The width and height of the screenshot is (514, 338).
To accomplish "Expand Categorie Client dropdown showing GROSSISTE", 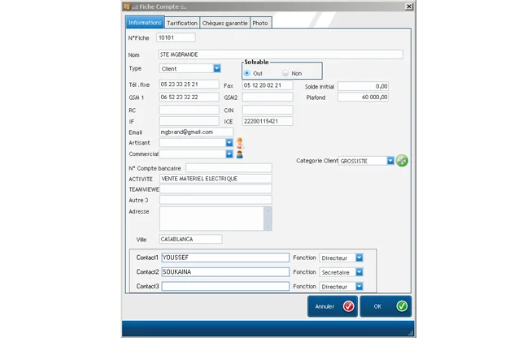I will [391, 161].
